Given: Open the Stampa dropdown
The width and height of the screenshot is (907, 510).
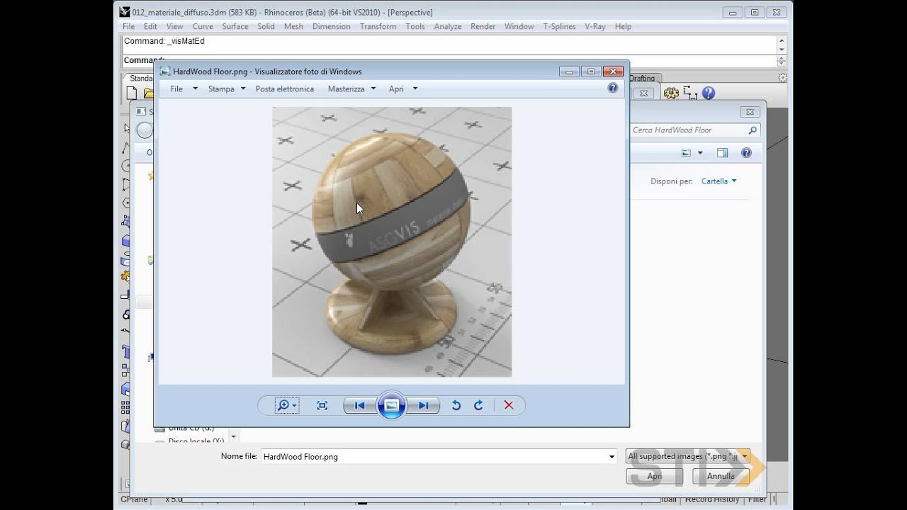Looking at the screenshot, I should pyautogui.click(x=227, y=89).
